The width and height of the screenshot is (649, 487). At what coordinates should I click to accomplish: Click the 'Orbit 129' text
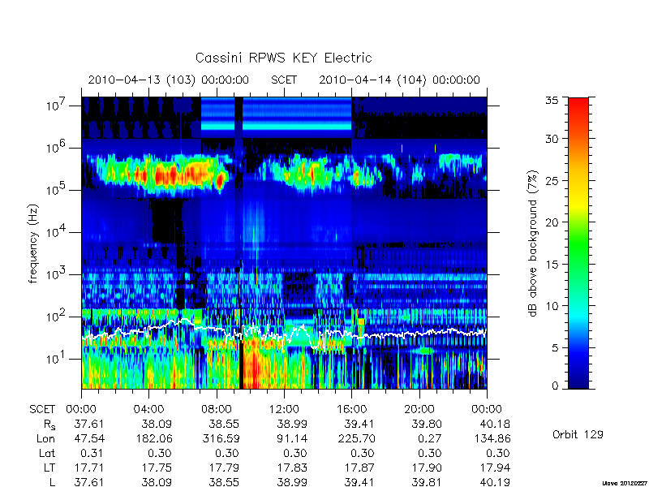click(578, 434)
